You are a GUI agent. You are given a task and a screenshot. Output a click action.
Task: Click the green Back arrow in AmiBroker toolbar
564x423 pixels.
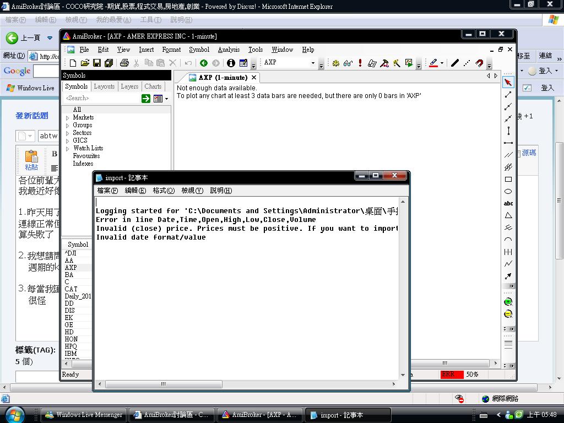204,63
